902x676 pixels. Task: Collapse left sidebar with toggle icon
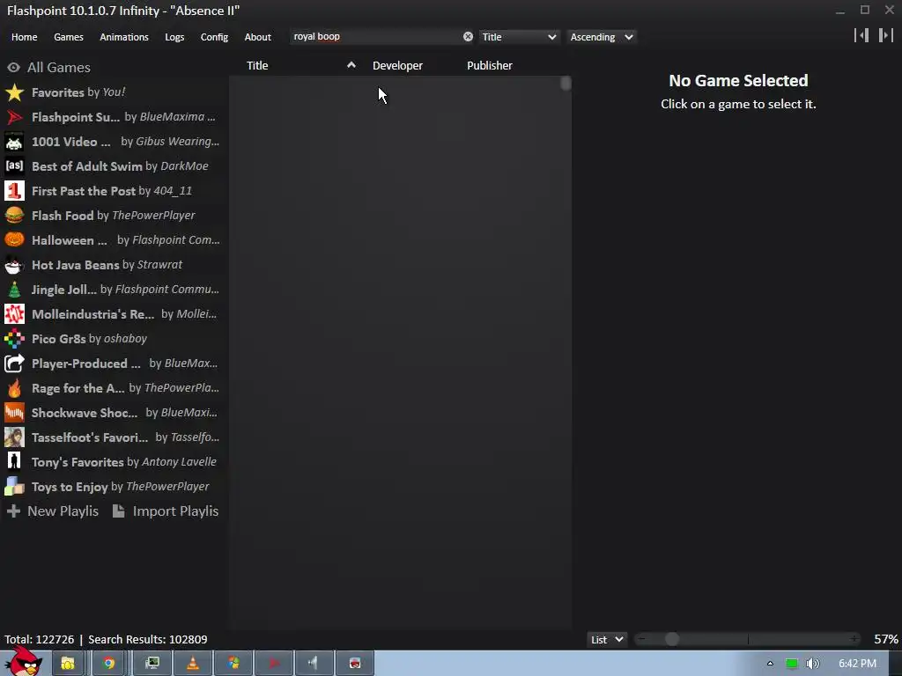861,35
